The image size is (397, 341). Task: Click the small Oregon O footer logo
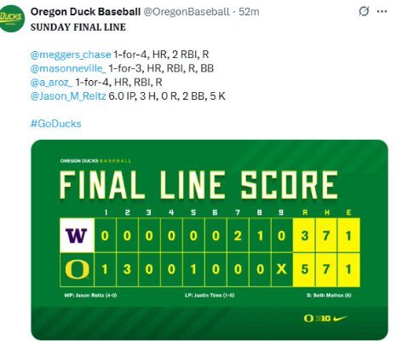(308, 319)
